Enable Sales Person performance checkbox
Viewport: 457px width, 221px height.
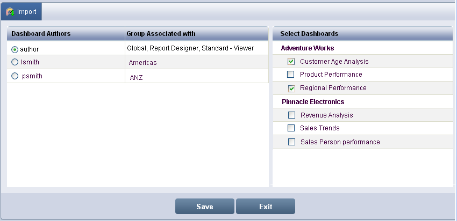pyautogui.click(x=291, y=142)
